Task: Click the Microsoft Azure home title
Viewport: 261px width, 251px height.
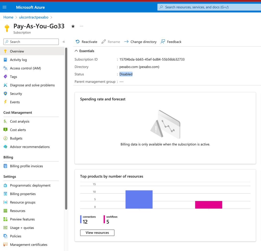Action: click(30, 7)
